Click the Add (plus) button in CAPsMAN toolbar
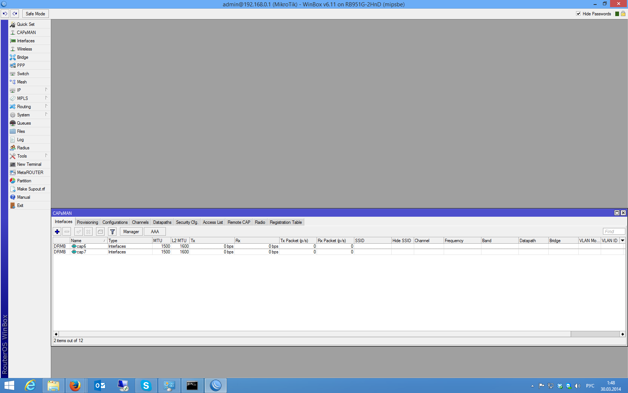628x393 pixels. pos(57,232)
